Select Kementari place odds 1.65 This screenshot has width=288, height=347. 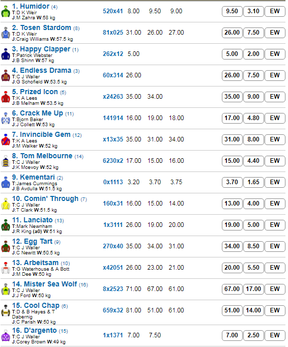click(x=253, y=182)
